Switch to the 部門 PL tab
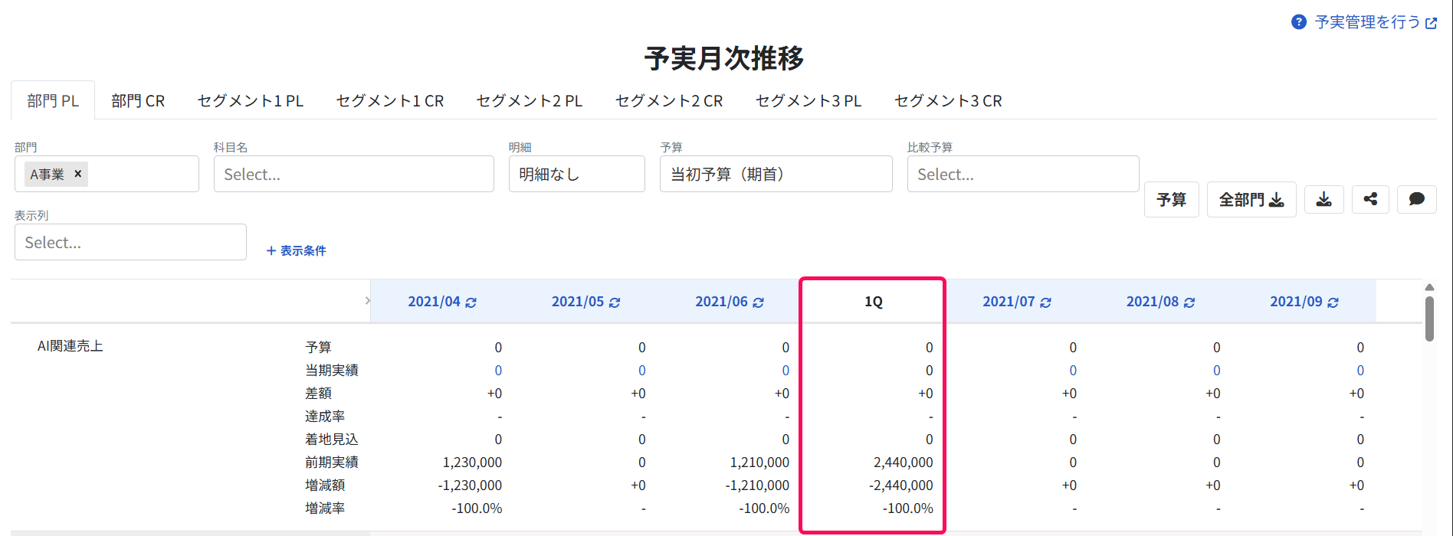This screenshot has height=536, width=1453. click(x=53, y=101)
